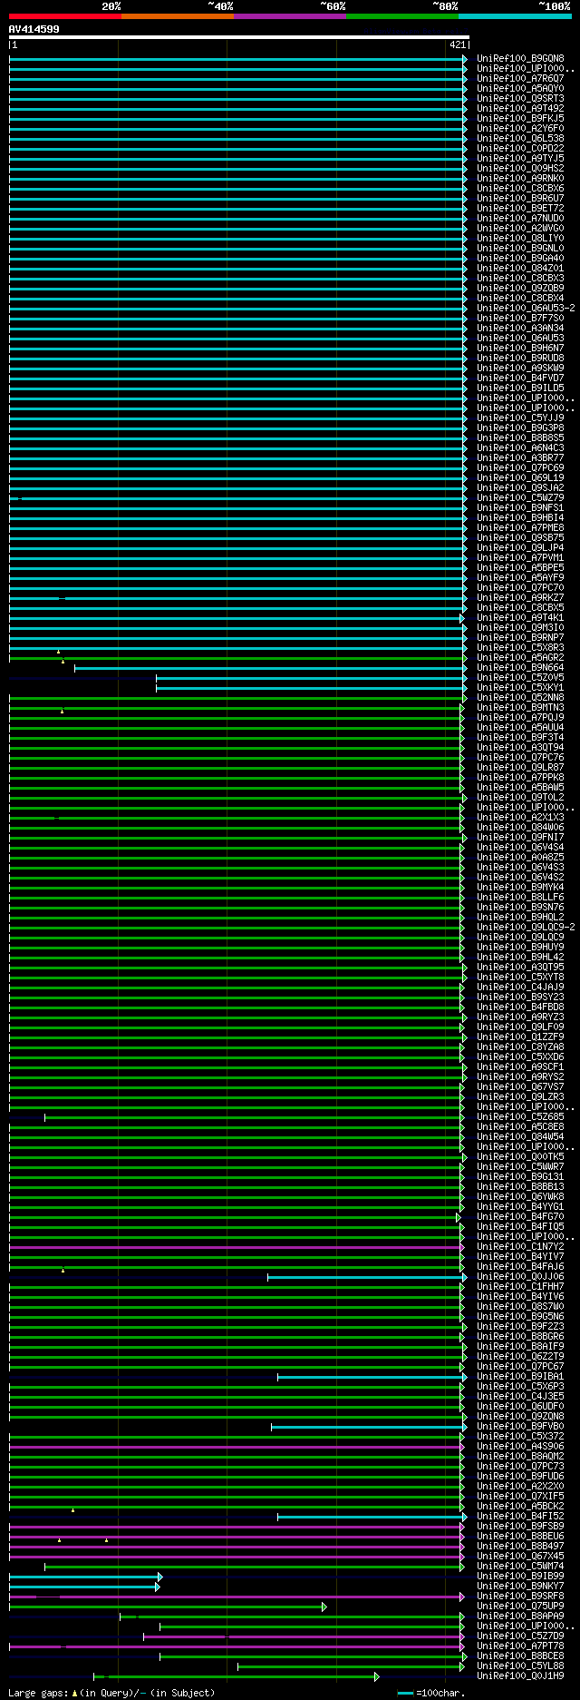Select hit label UniRef100_B9H6N7
580x1700 pixels.
[520, 349]
